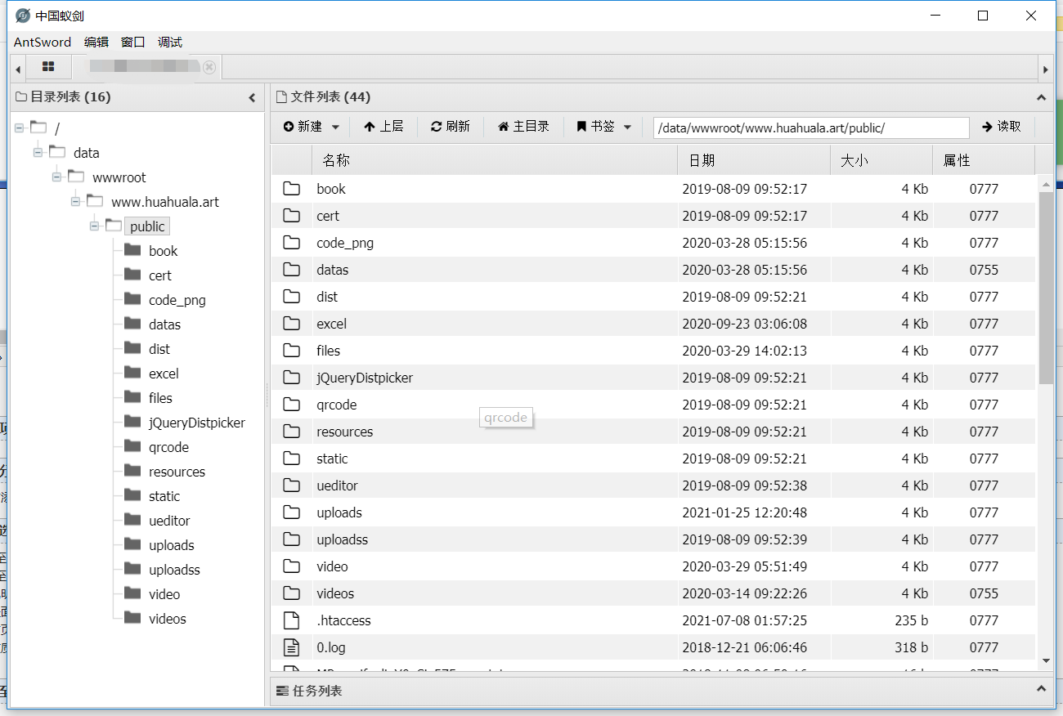The width and height of the screenshot is (1063, 716).
Task: Select the code_png folder icon in the tree
Action: point(133,299)
